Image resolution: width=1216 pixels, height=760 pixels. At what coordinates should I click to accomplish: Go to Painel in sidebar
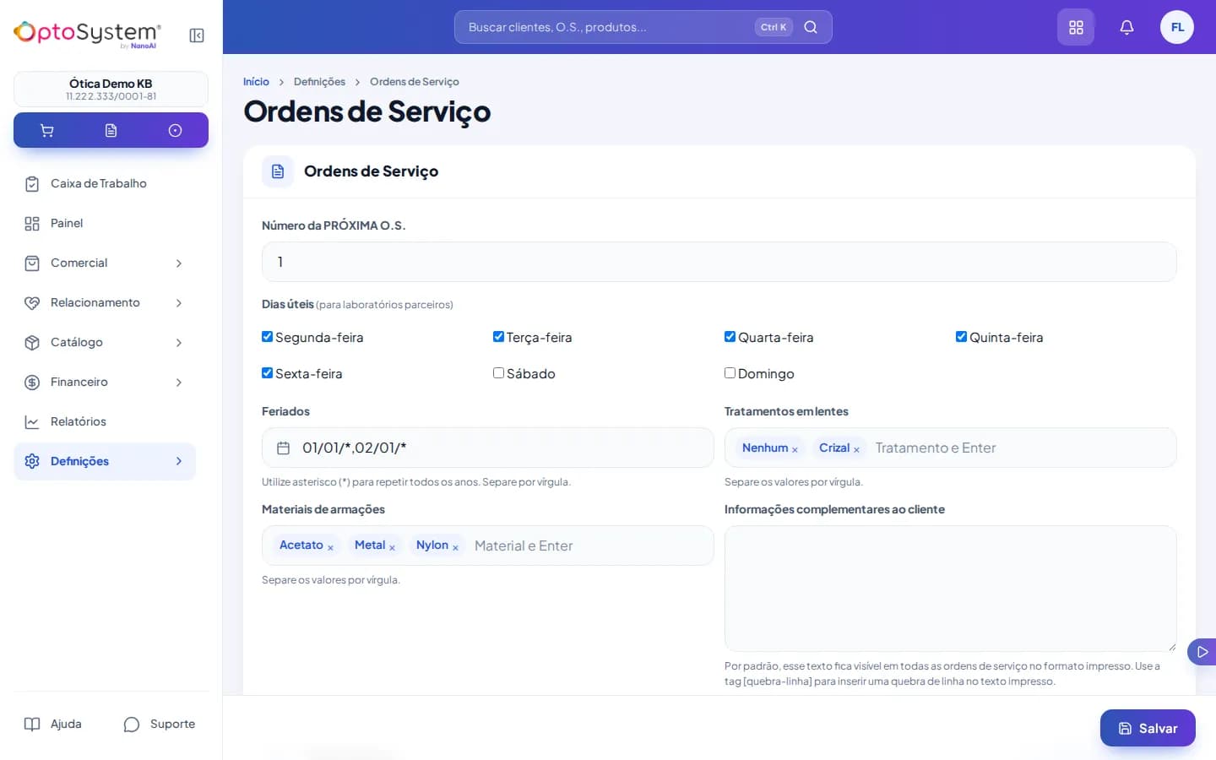pyautogui.click(x=105, y=223)
